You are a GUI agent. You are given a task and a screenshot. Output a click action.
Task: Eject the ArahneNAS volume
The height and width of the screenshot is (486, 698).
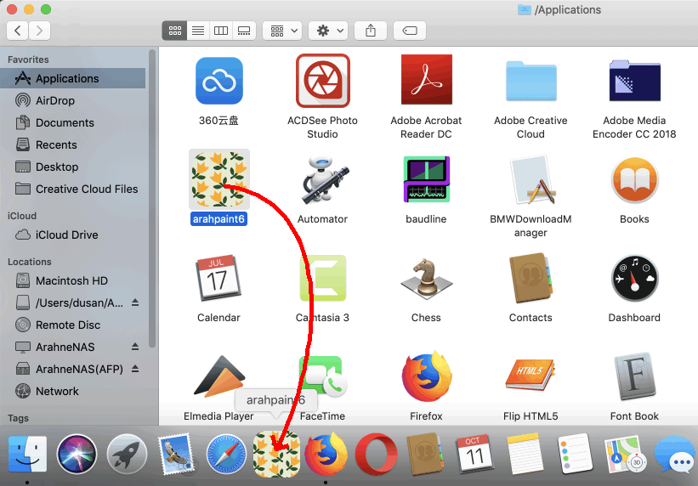point(135,347)
